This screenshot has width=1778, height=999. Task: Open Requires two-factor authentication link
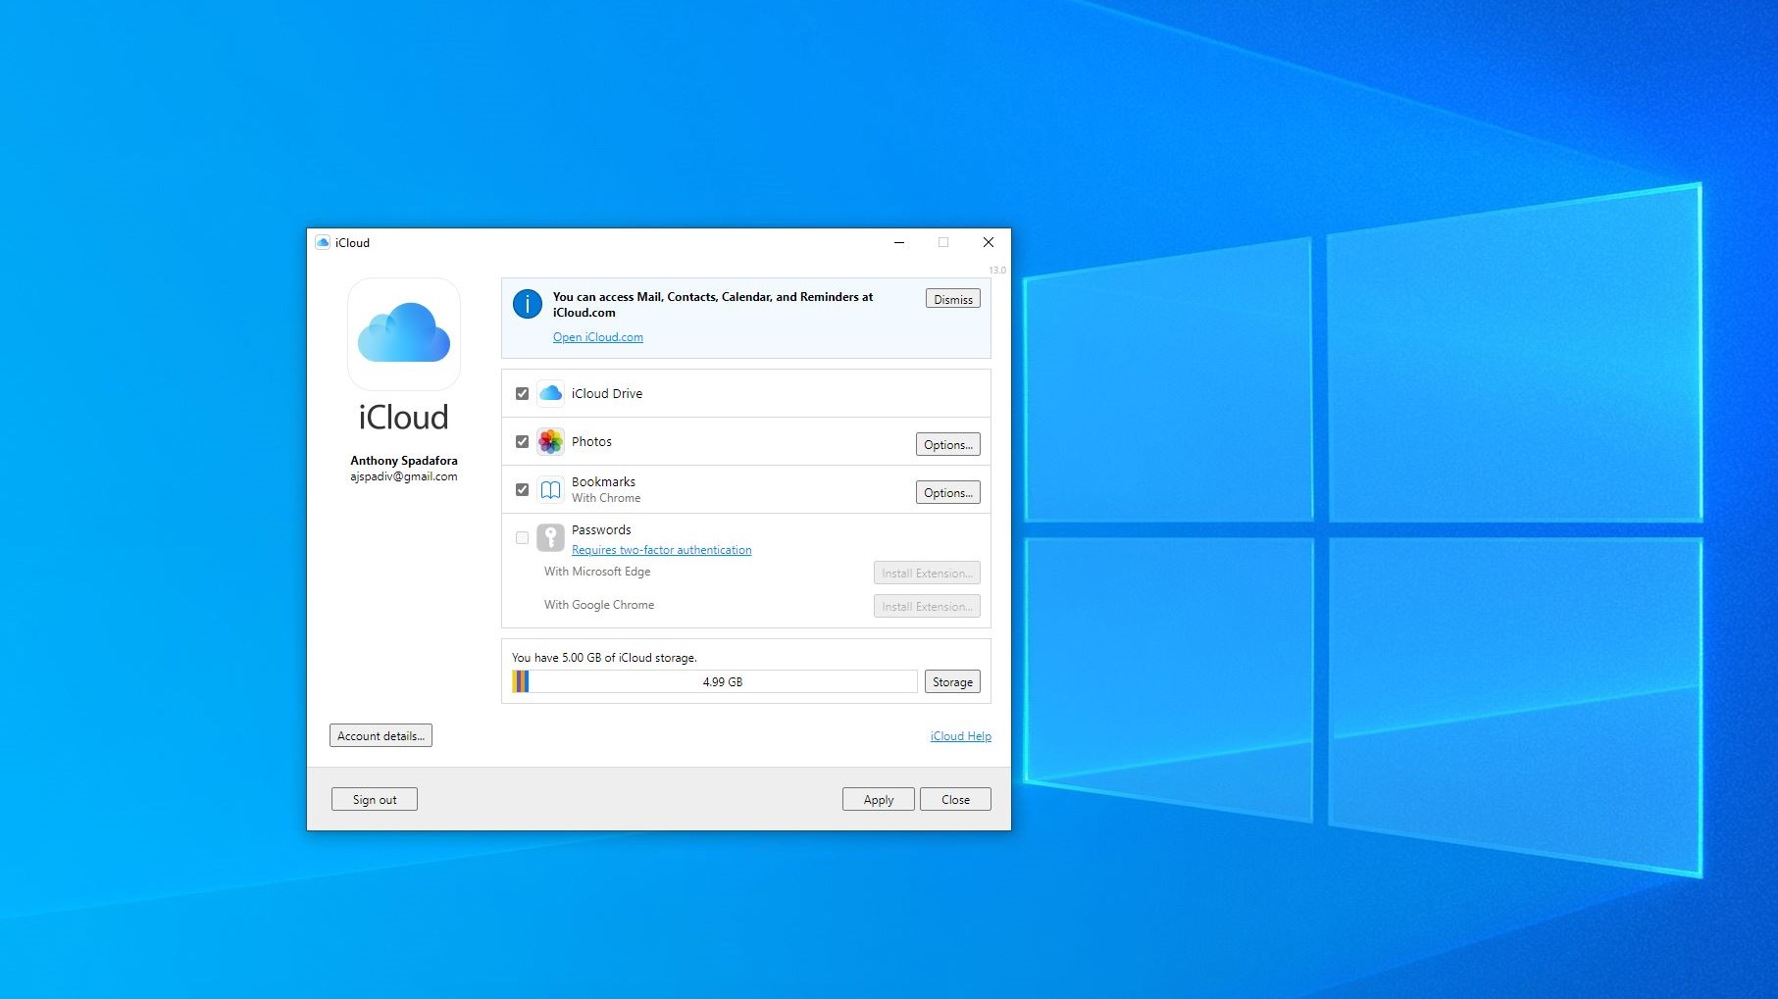pos(662,550)
